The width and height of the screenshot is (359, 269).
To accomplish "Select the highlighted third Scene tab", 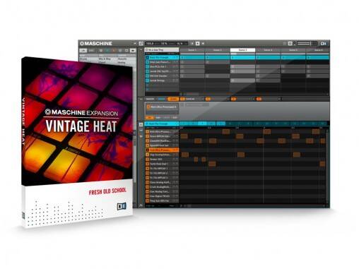I will point(242,50).
